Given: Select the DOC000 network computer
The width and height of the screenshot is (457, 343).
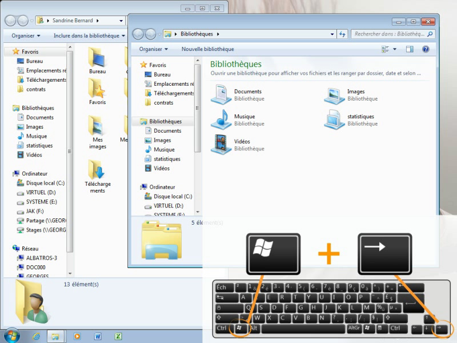Looking at the screenshot, I should pyautogui.click(x=35, y=267).
